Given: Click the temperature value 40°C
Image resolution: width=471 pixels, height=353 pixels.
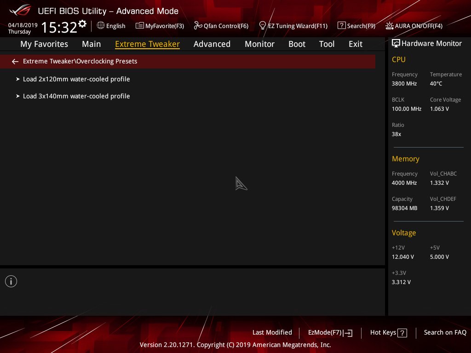Looking at the screenshot, I should click(x=436, y=84).
